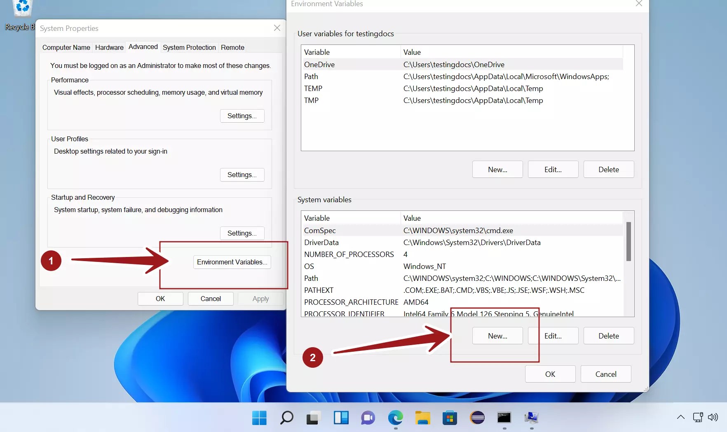
Task: Edit the selected user variable
Action: [553, 169]
